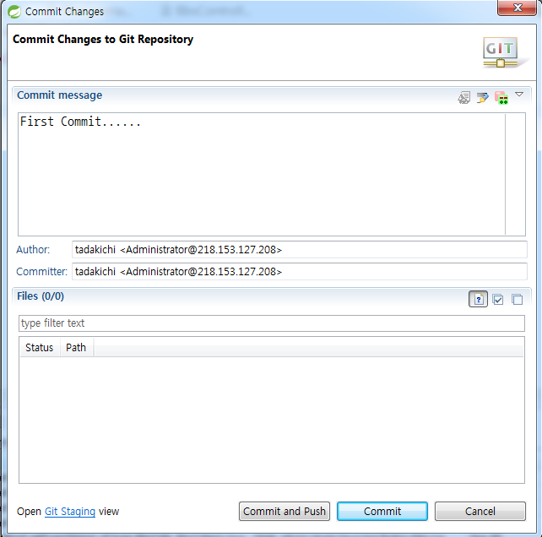Open the Git Staging view link
Viewport: 542px width, 537px height.
(x=70, y=512)
